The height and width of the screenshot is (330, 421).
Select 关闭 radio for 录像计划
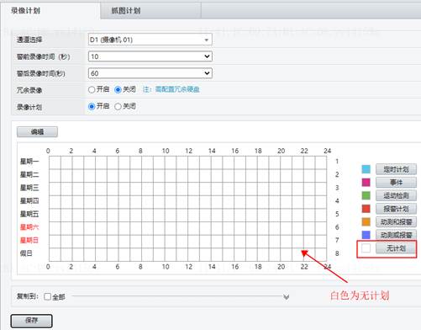tap(118, 107)
